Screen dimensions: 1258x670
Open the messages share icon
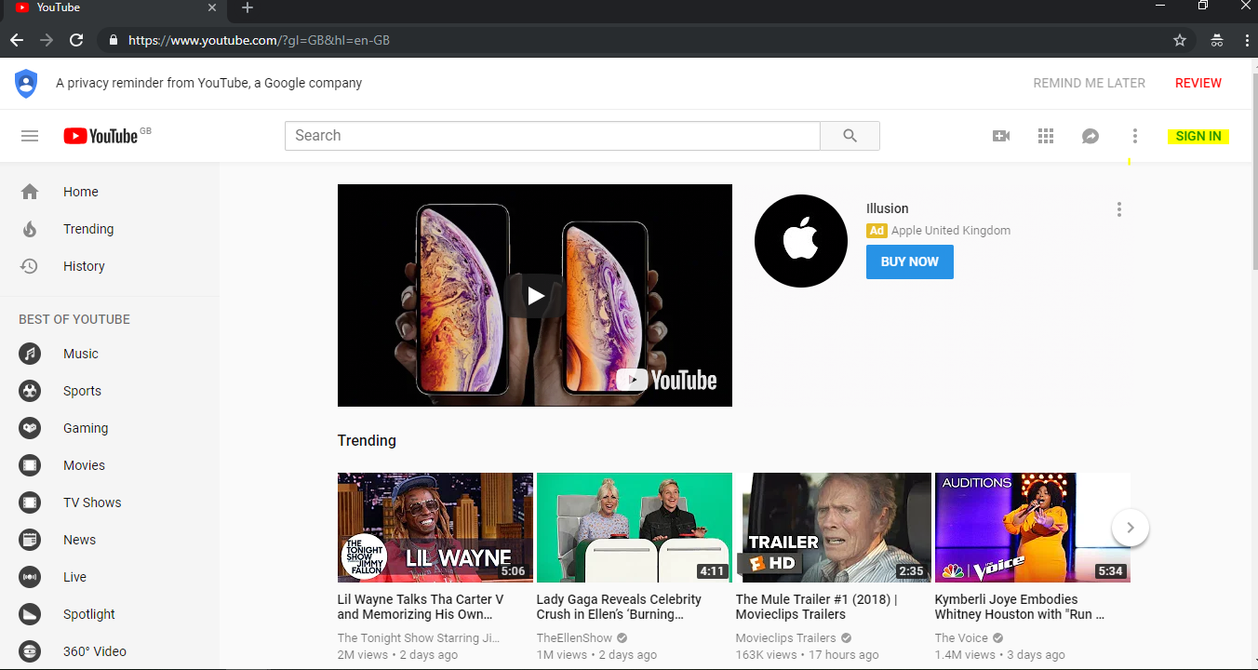1091,136
